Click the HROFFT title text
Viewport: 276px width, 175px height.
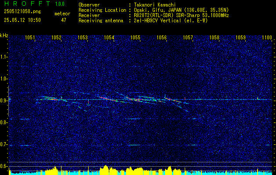point(27,3)
